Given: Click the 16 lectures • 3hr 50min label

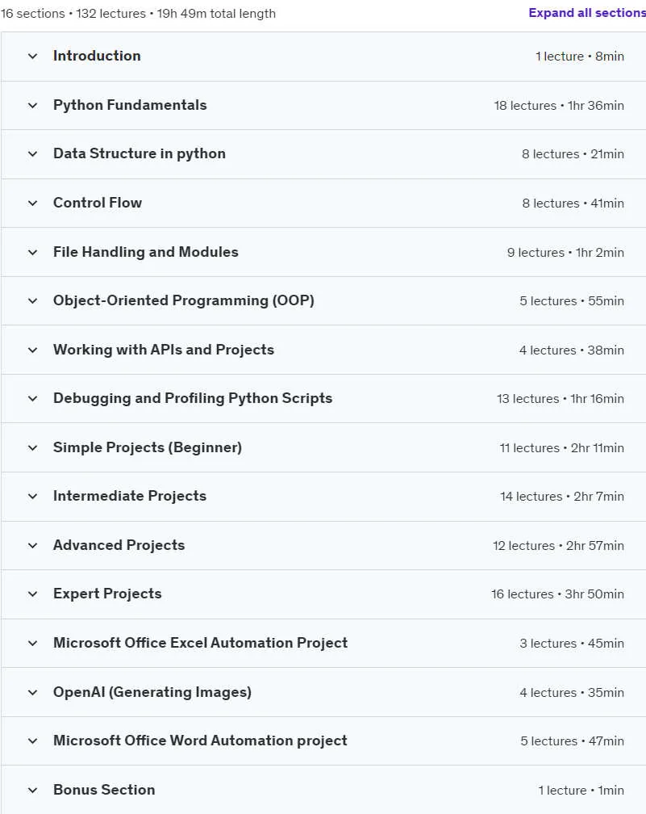Looking at the screenshot, I should click(x=557, y=594).
